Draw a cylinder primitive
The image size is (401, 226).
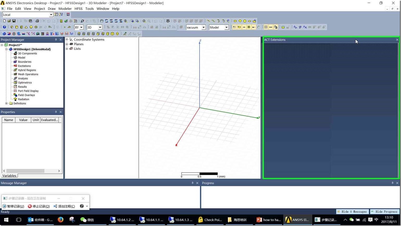point(17,27)
